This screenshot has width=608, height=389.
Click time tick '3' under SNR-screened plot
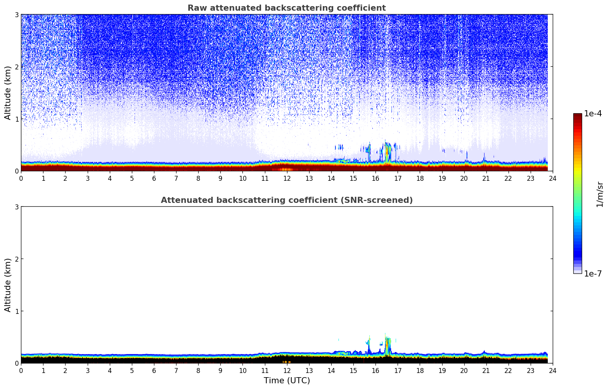[88, 370]
